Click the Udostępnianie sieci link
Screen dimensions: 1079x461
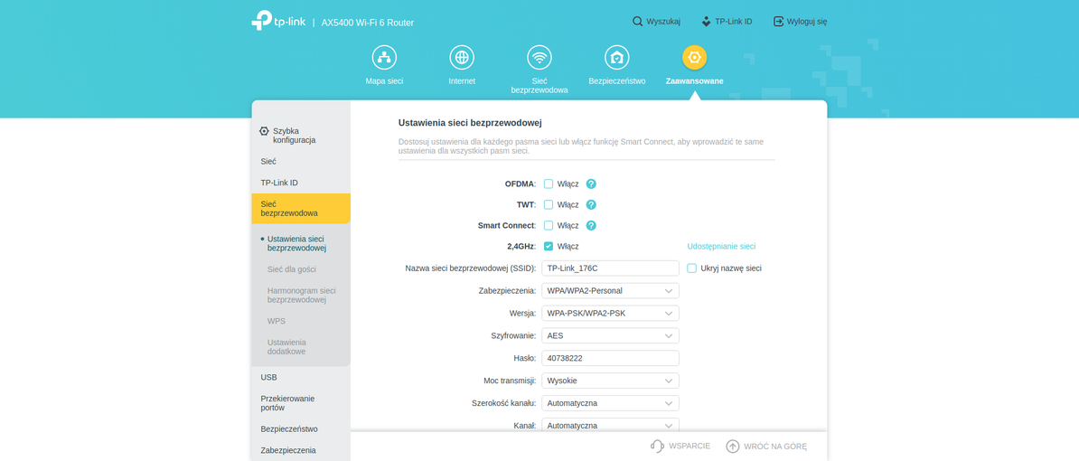721,246
